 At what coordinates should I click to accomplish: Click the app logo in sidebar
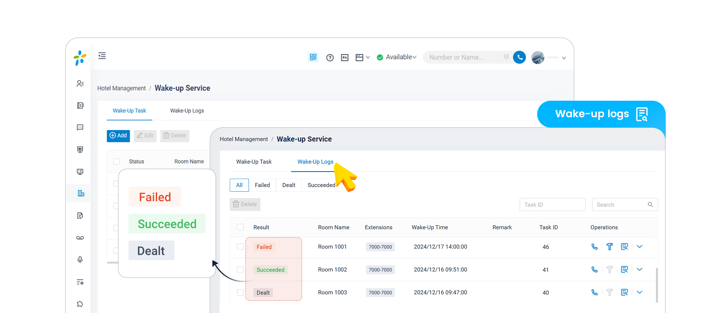(80, 58)
